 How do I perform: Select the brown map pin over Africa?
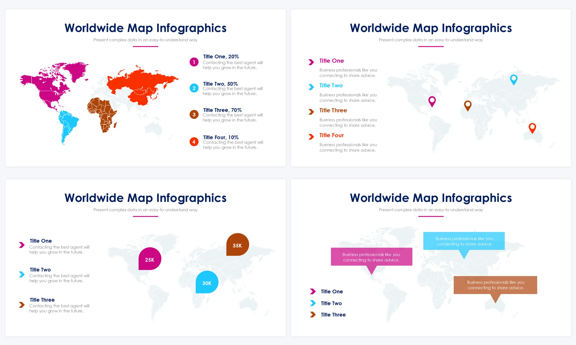[468, 105]
